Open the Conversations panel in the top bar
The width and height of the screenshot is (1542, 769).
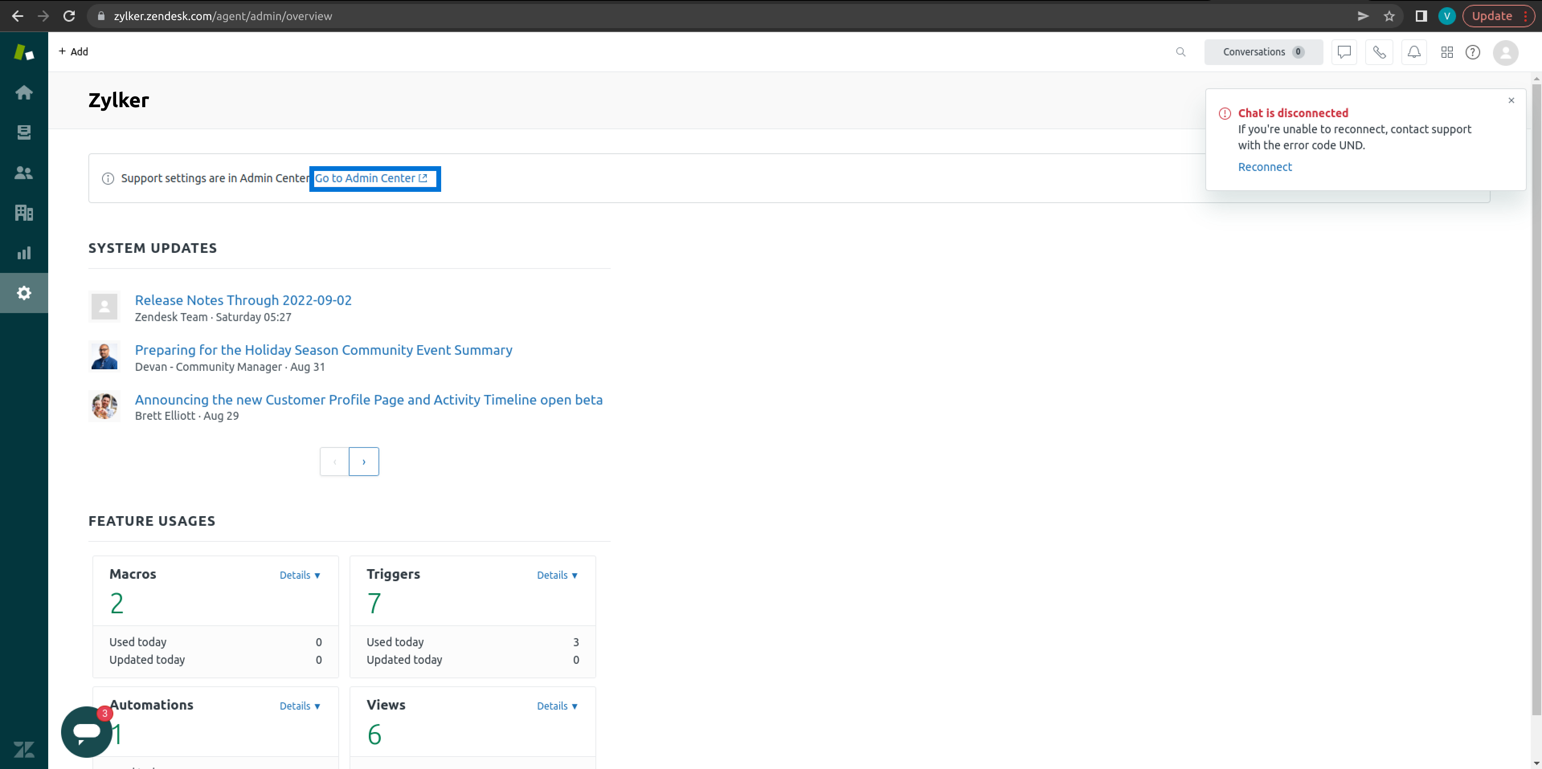coord(1263,52)
